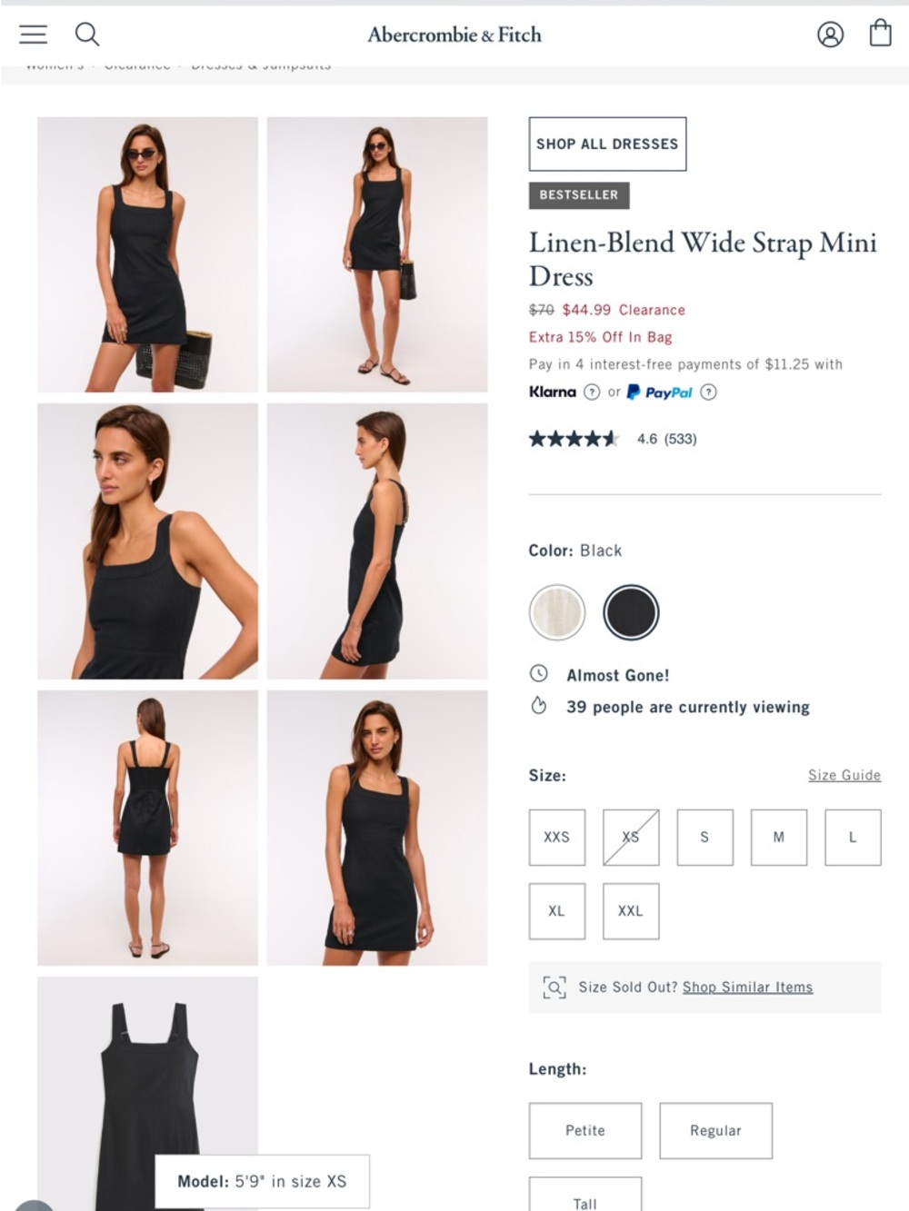The height and width of the screenshot is (1211, 909).
Task: Select size M
Action: point(778,837)
